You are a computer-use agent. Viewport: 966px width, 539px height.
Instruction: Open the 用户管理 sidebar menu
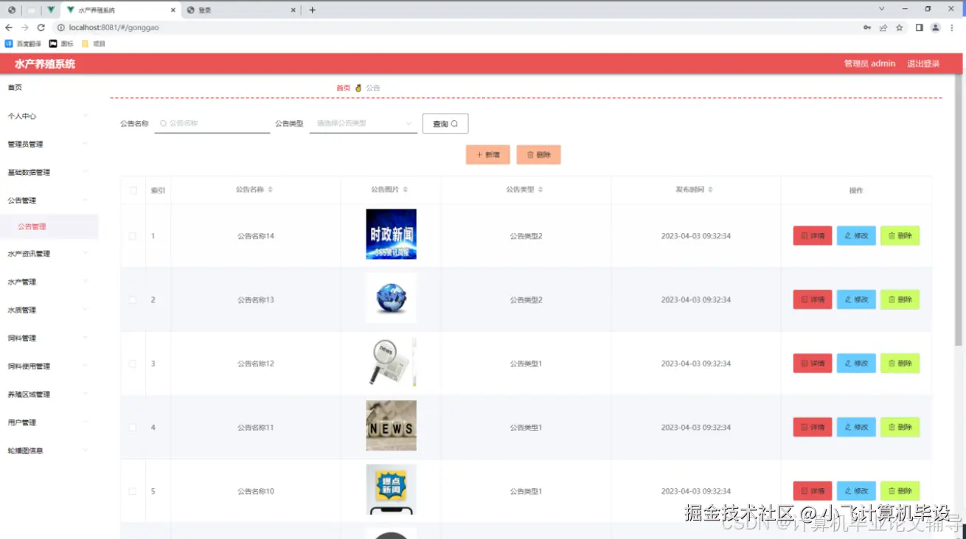point(49,422)
